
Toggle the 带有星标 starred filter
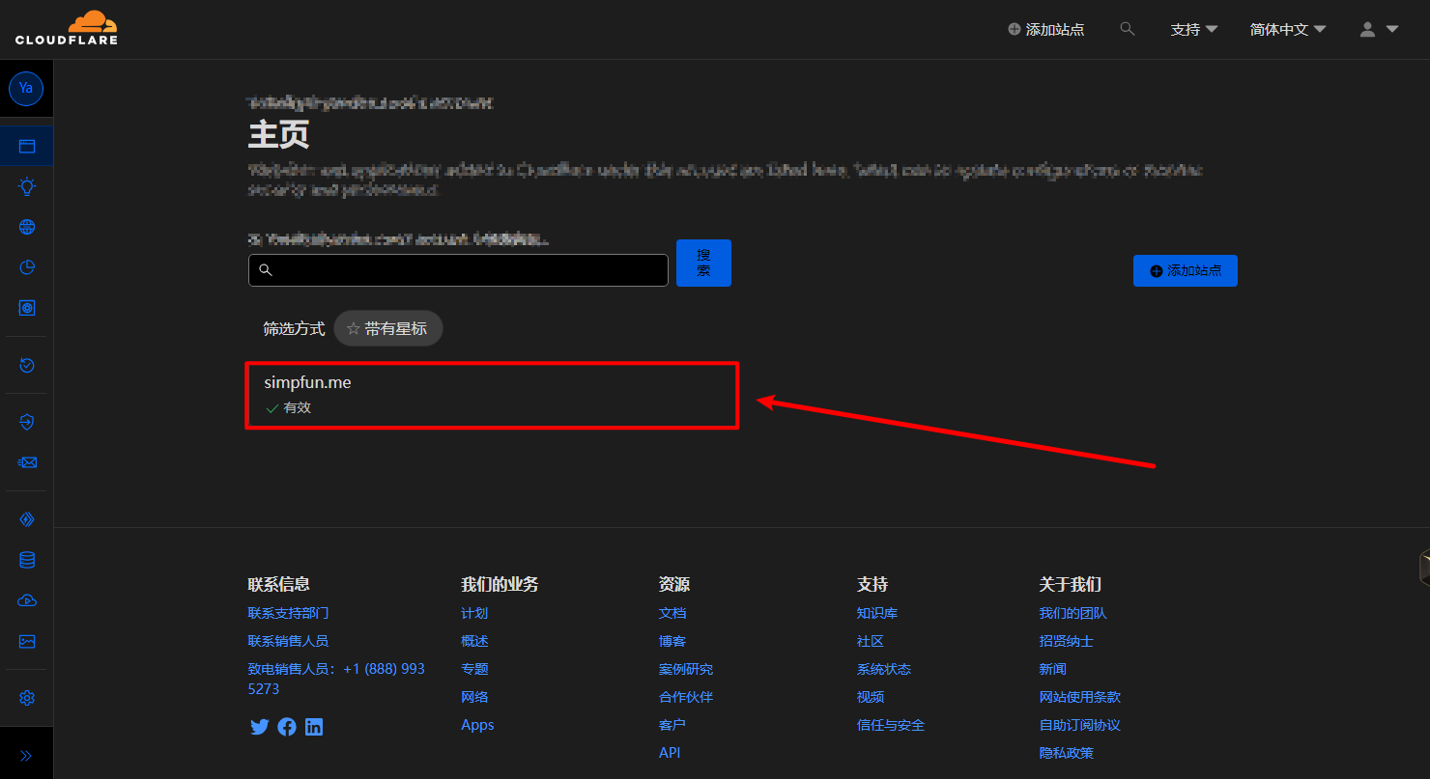pos(387,328)
